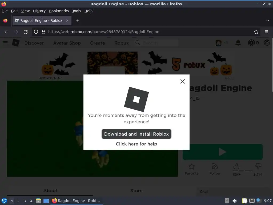Open a new browser tab
Screen dimensions: 273x205
[77, 21]
